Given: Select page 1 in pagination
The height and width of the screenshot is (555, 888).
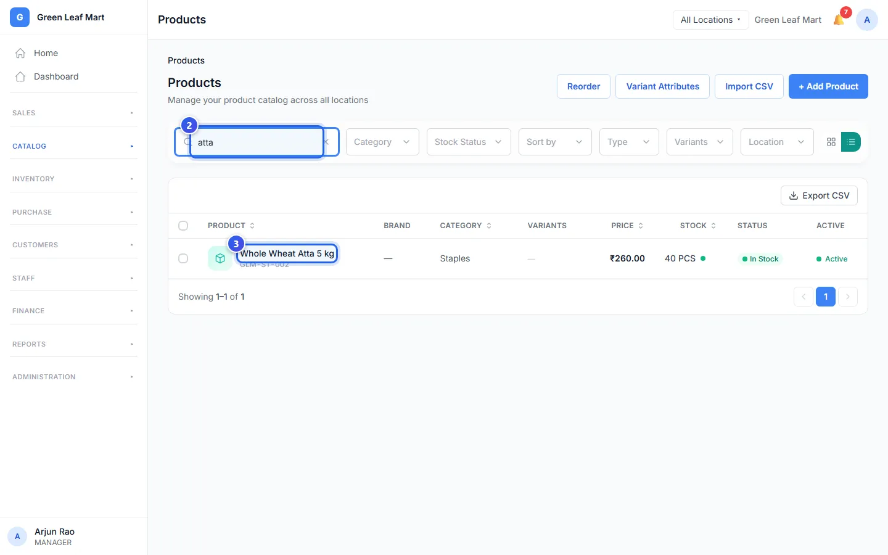Looking at the screenshot, I should pos(826,297).
